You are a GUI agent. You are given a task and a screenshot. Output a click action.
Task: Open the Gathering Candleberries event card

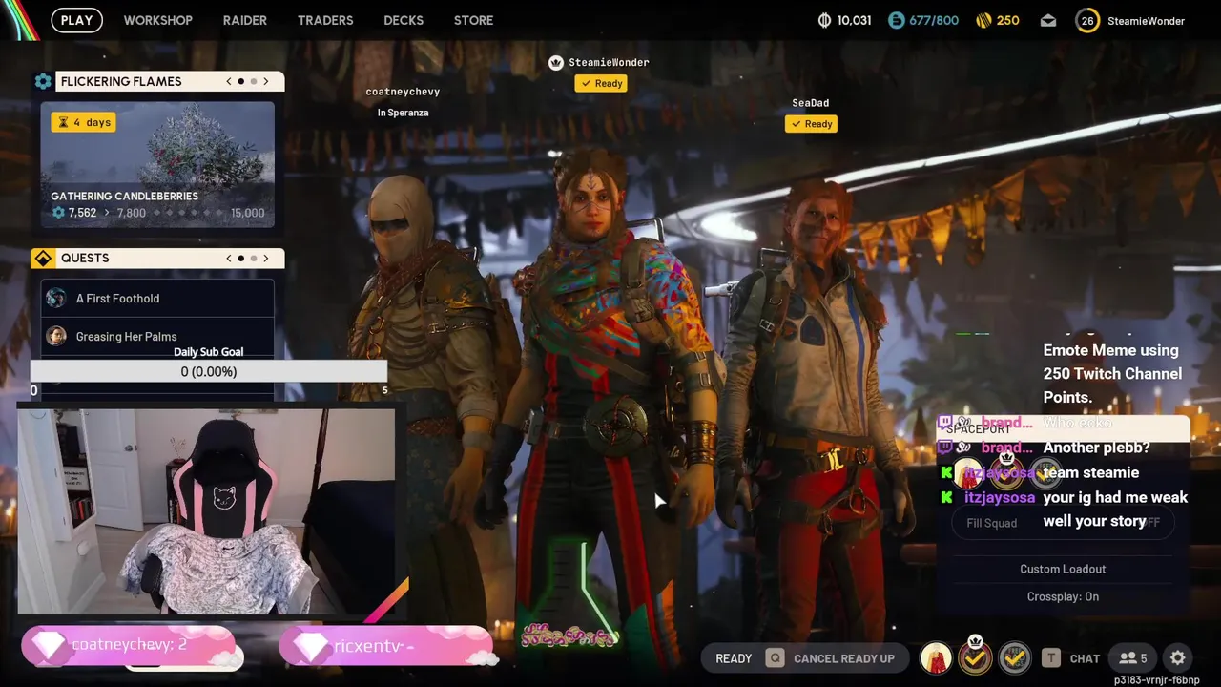pos(157,165)
